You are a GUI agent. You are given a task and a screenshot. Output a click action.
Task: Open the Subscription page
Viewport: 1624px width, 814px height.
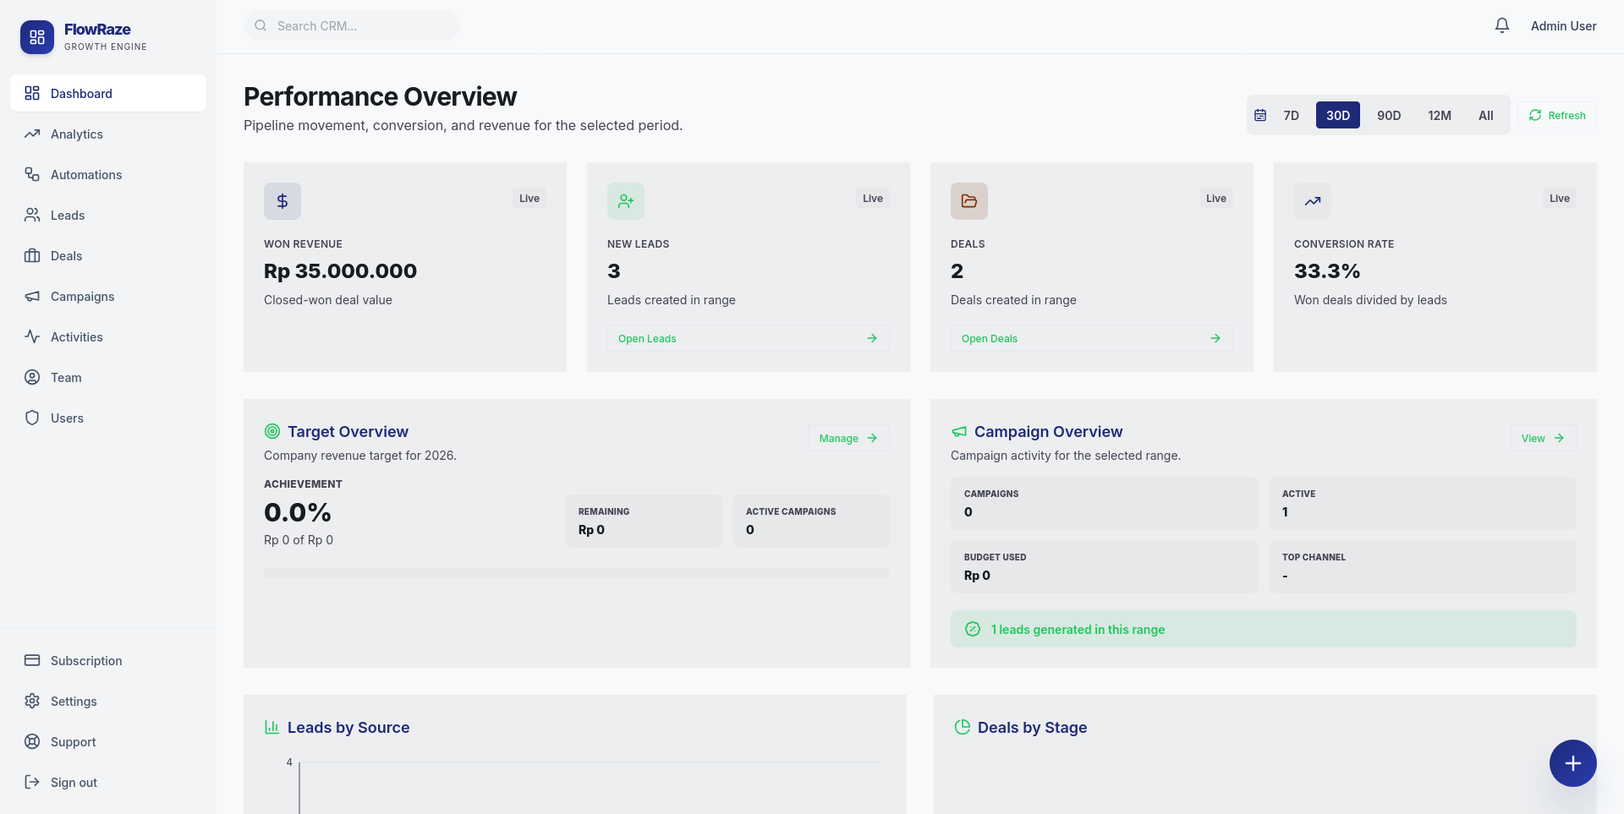point(108,660)
